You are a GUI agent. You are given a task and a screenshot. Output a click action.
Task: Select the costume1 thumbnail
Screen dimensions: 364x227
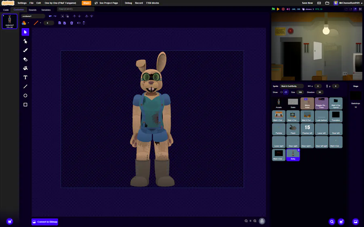[x=10, y=21]
